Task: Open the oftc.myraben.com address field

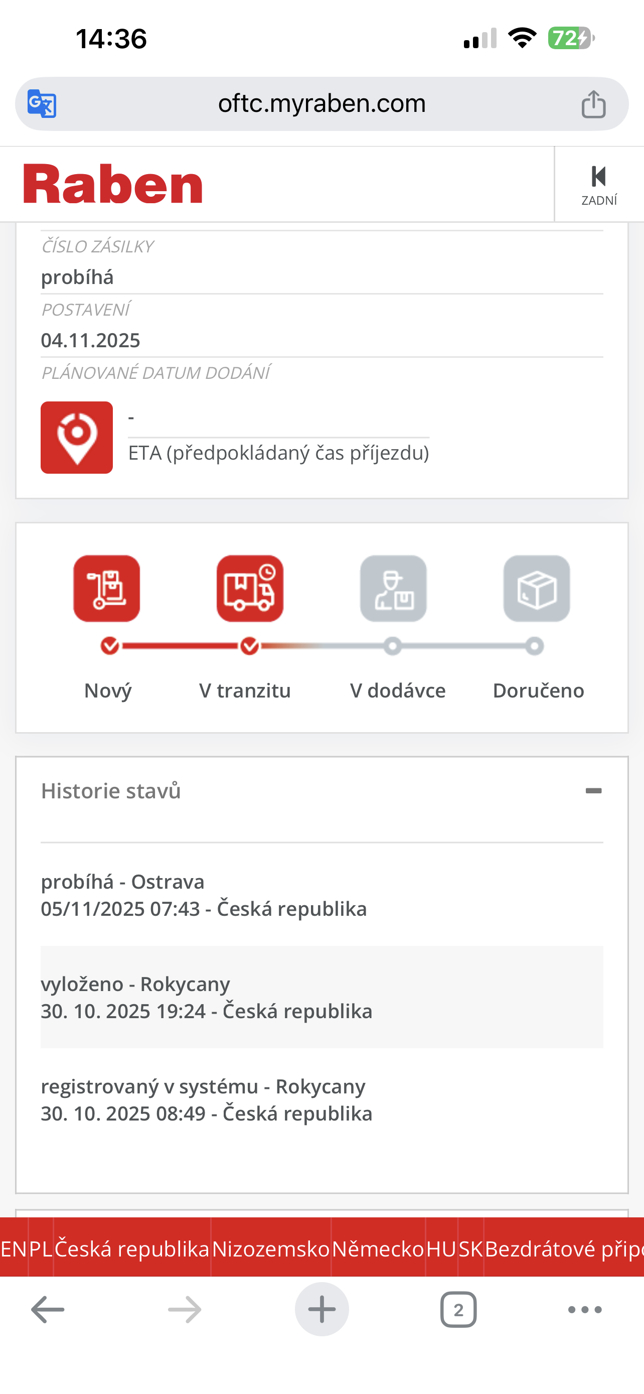Action: point(321,103)
